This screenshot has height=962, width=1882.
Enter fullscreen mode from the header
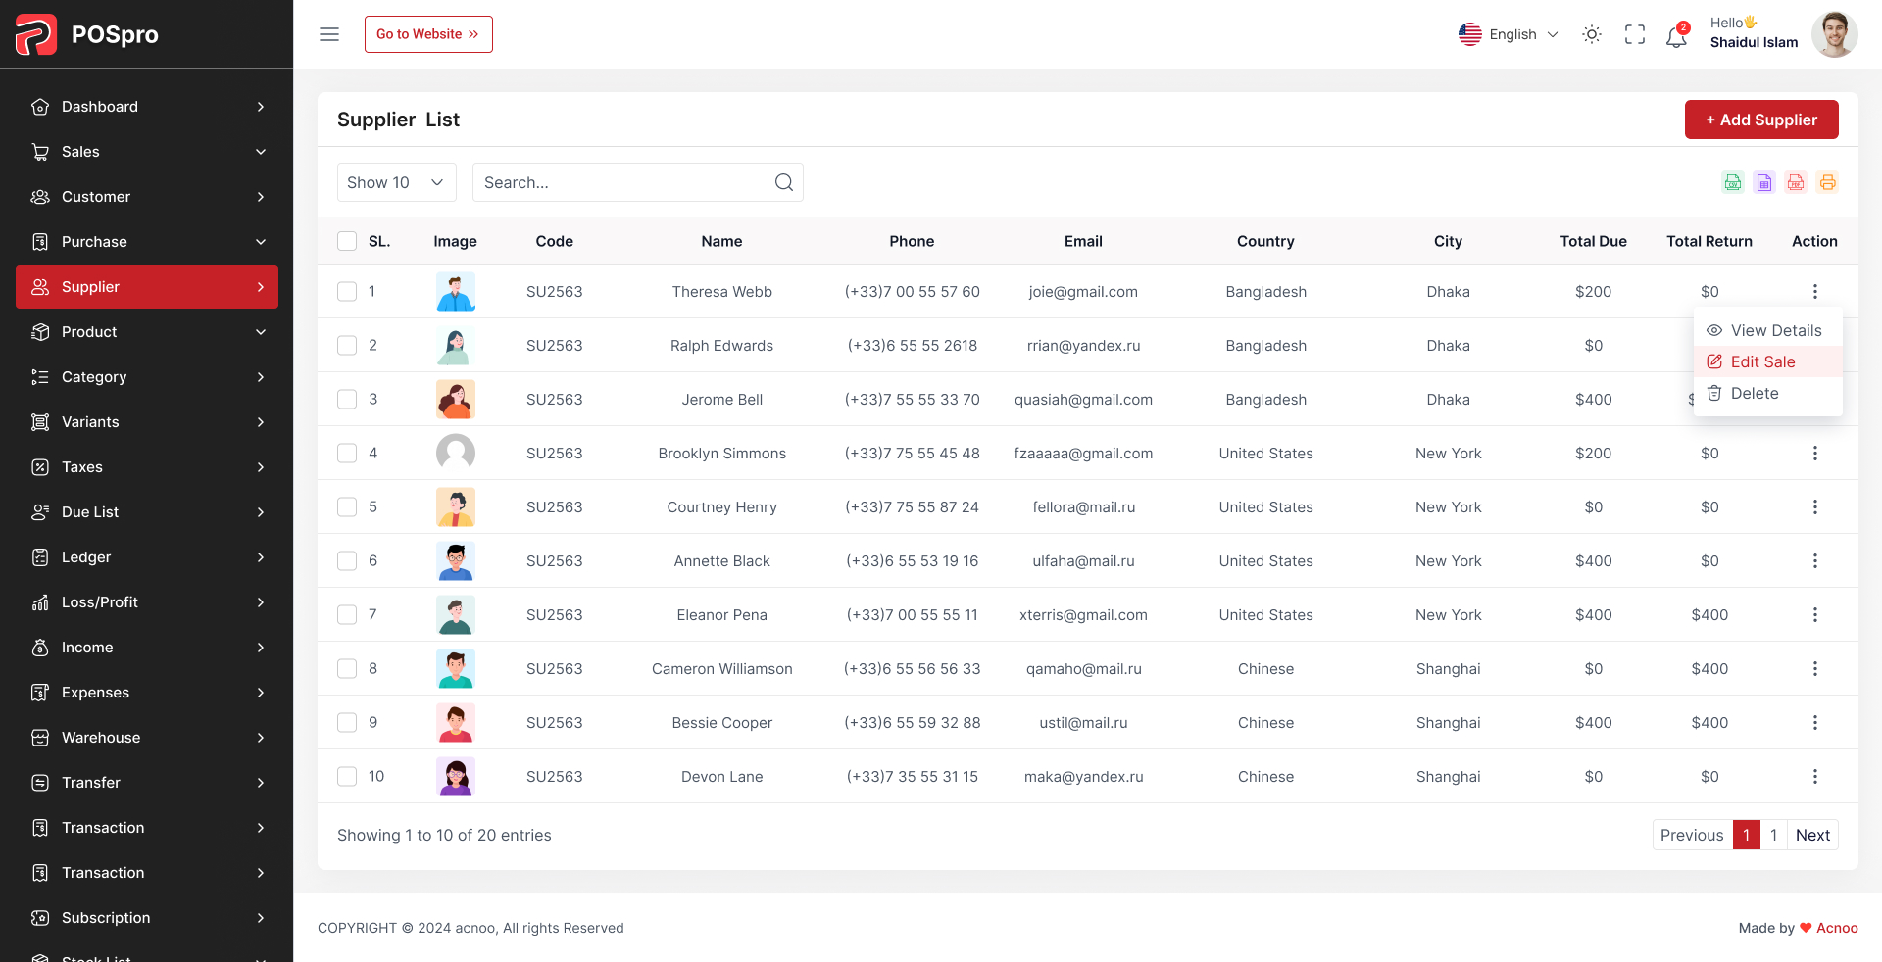coord(1635,34)
